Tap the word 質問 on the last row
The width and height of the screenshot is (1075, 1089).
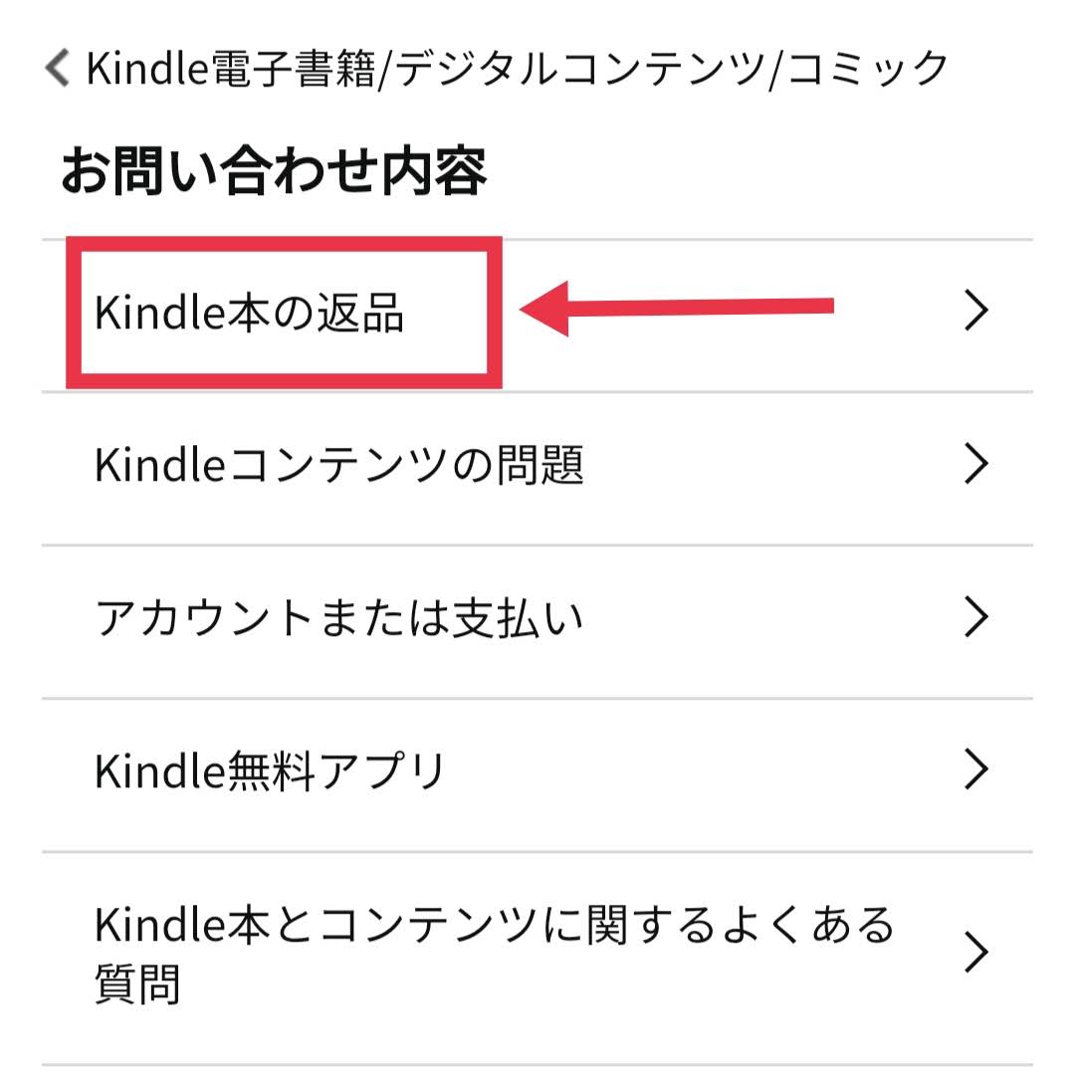pos(137,983)
